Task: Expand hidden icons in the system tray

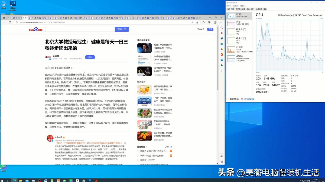Action: click(300, 181)
